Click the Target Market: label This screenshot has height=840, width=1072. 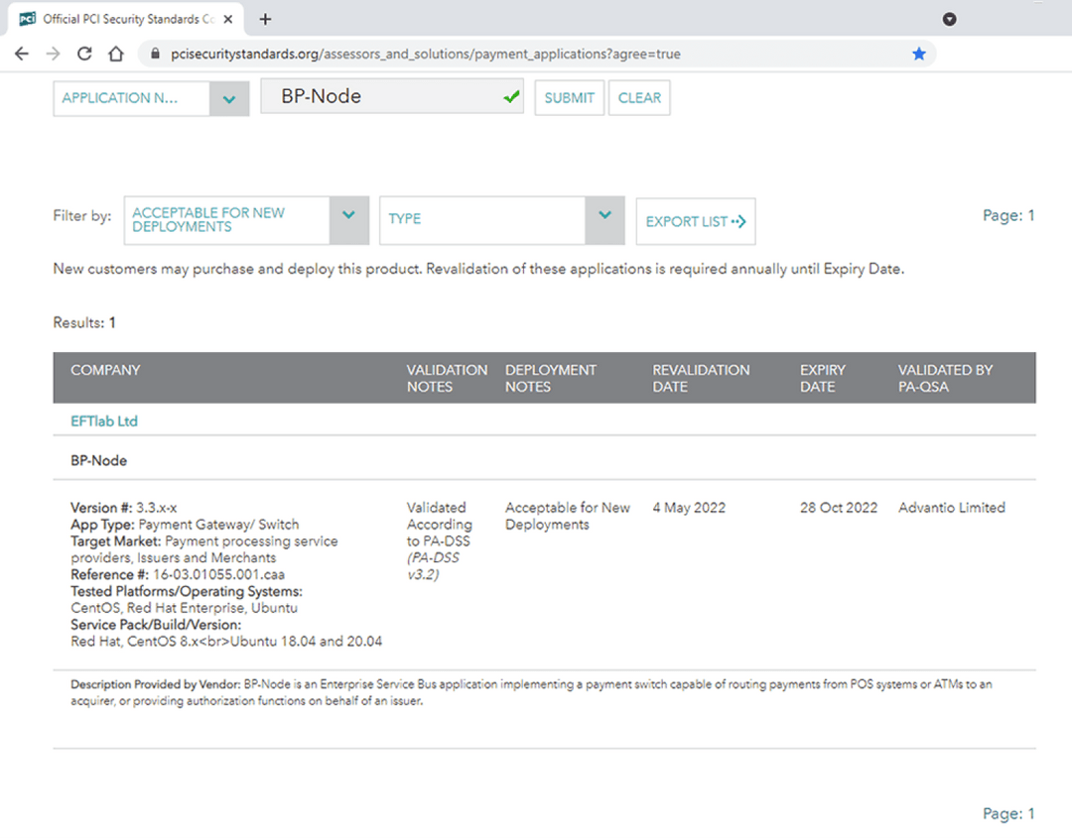coord(116,541)
